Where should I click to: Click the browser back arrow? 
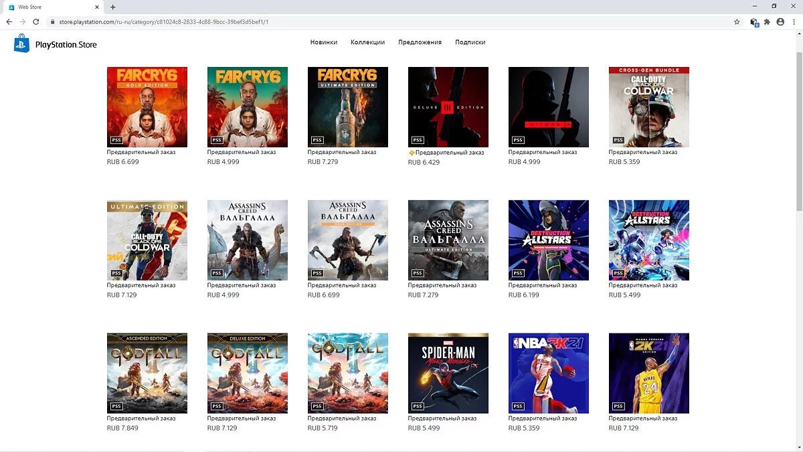(x=9, y=21)
